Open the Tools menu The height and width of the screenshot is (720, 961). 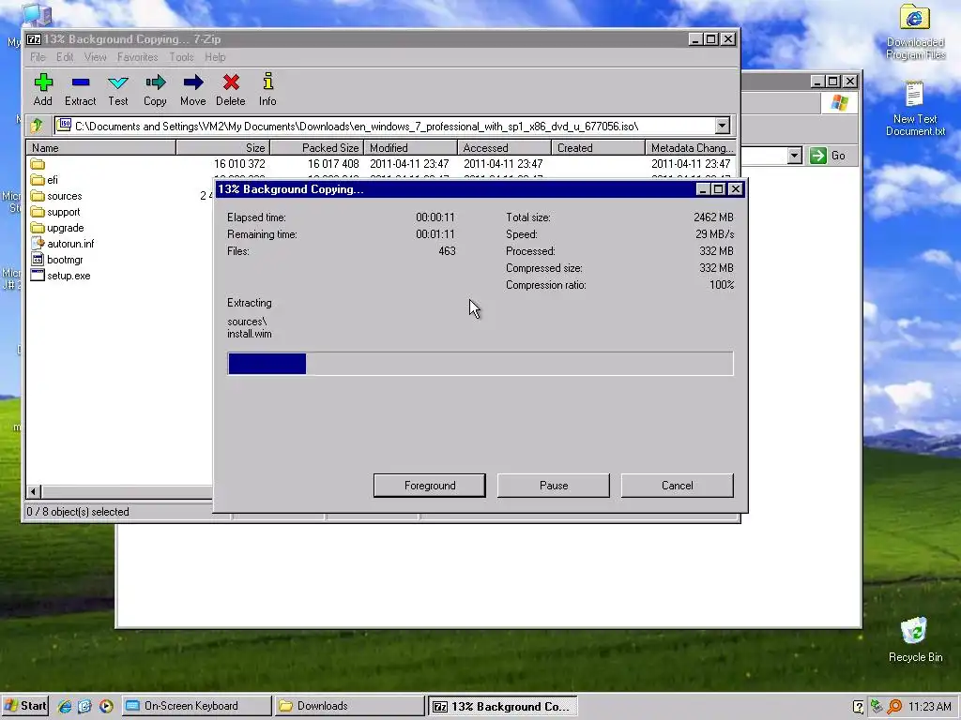pyautogui.click(x=181, y=57)
